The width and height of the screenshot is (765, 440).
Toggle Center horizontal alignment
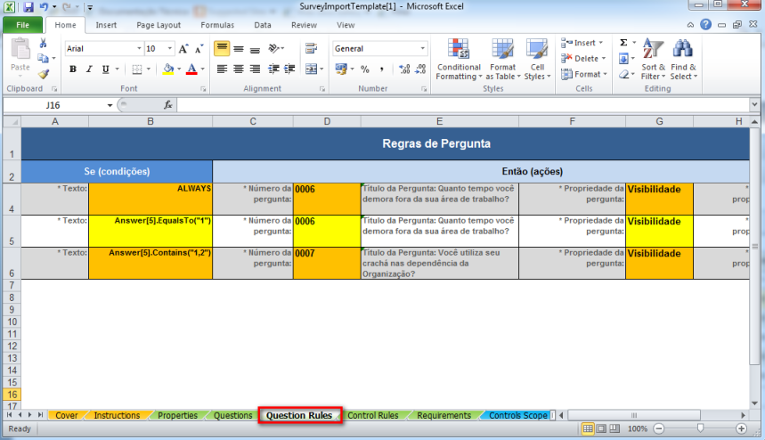click(x=239, y=69)
